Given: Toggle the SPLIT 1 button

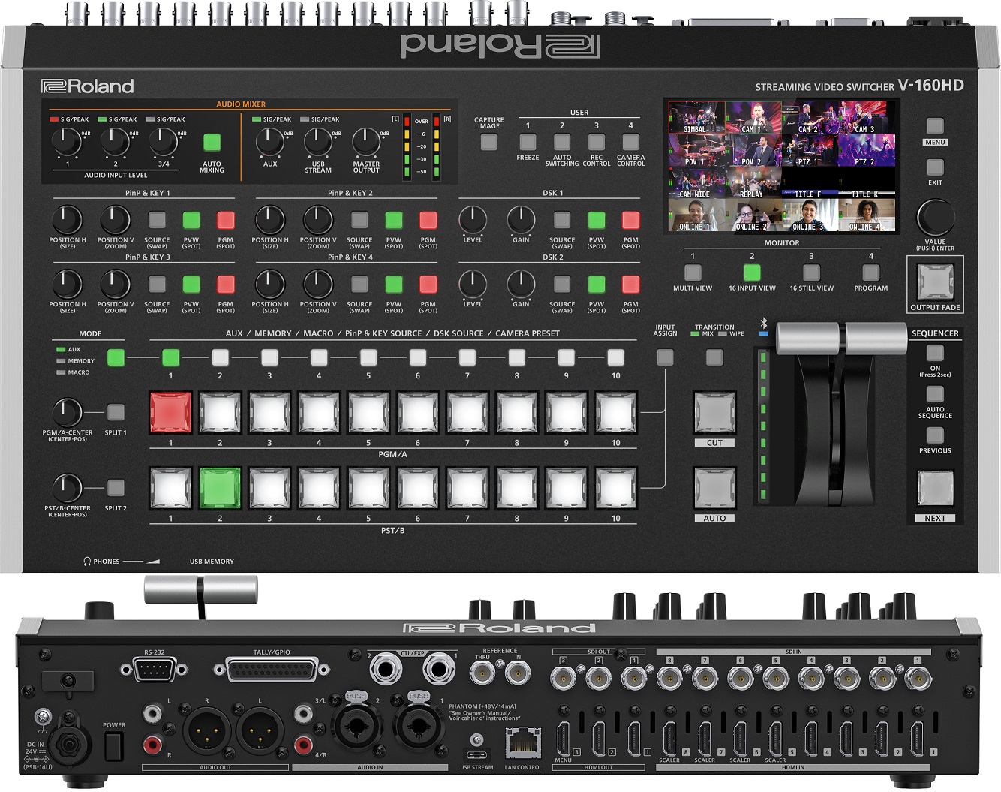Looking at the screenshot, I should coord(116,412).
